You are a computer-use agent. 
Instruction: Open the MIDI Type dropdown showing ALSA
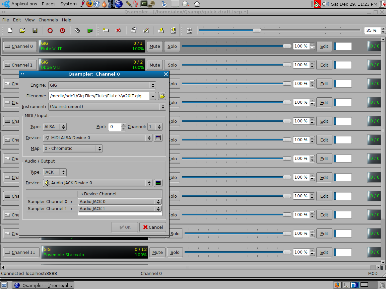pyautogui.click(x=55, y=127)
